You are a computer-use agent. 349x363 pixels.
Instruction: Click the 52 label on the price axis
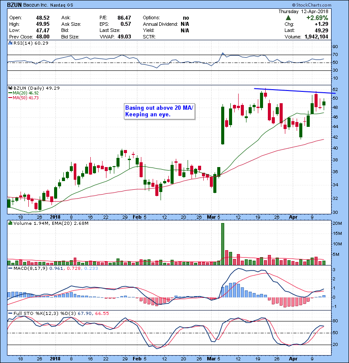335,90
